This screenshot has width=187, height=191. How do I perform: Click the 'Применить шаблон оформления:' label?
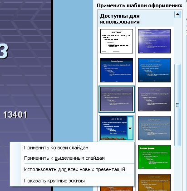(139, 5)
